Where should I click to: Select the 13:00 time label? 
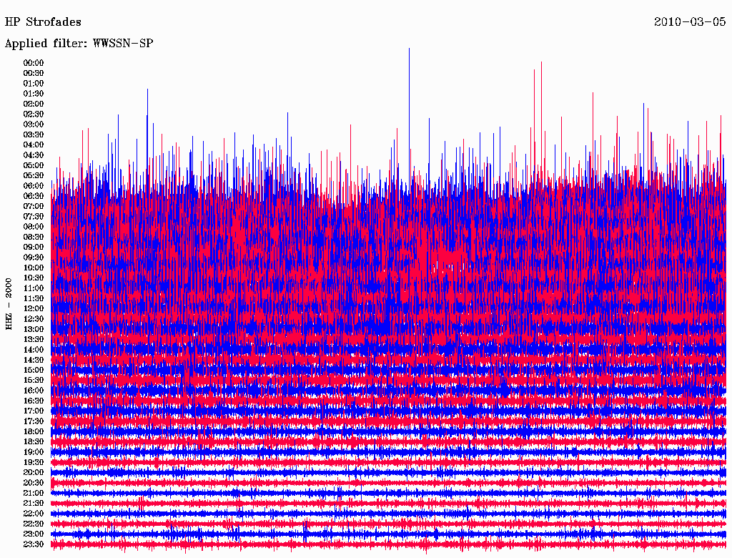pos(34,330)
